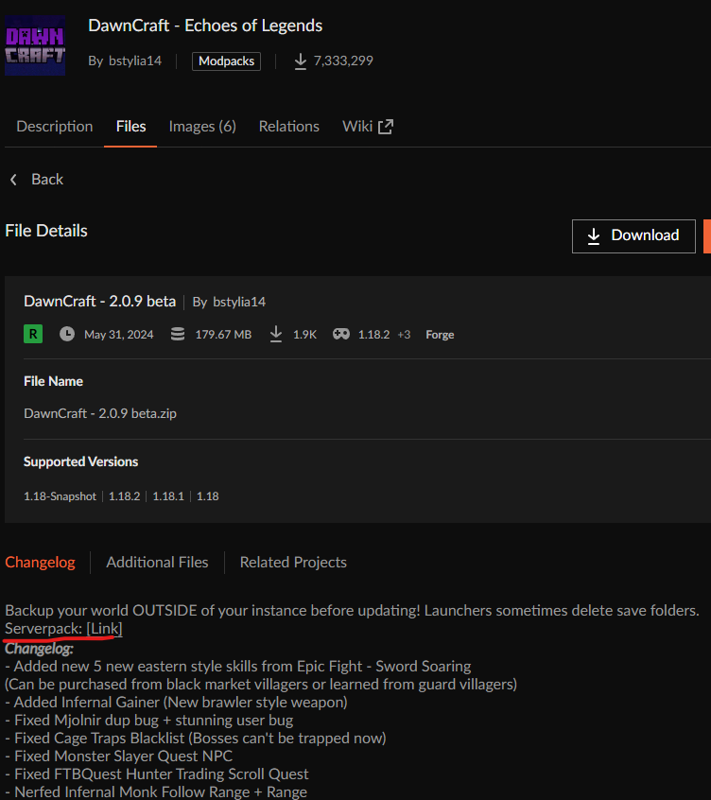Click the DawnCraft modpack logo thumbnail
Screen dimensions: 711x800
[x=35, y=44]
